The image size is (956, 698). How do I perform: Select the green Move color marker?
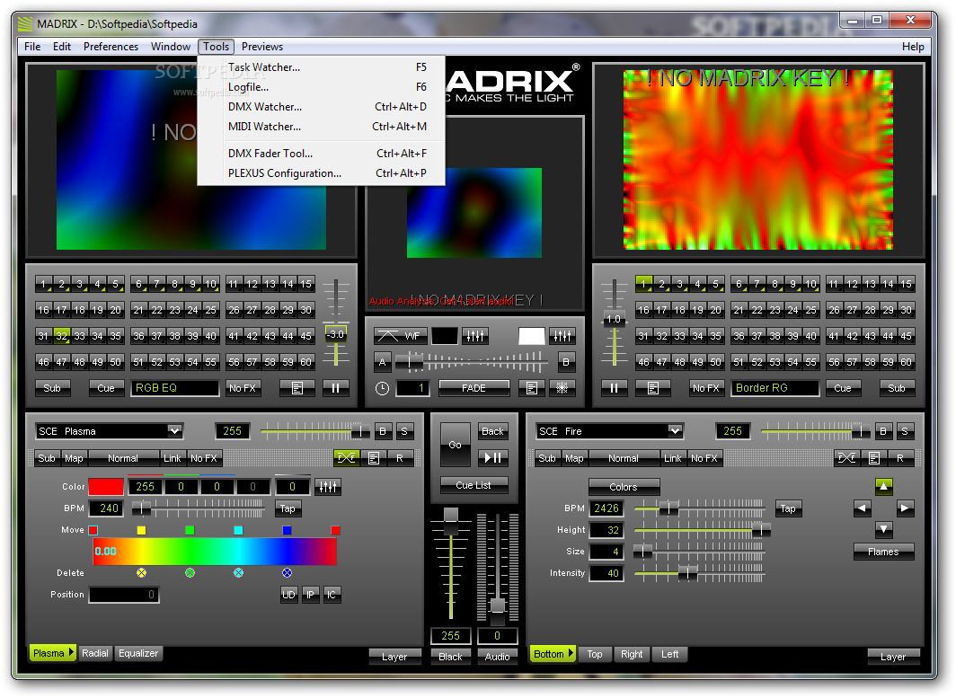[190, 530]
